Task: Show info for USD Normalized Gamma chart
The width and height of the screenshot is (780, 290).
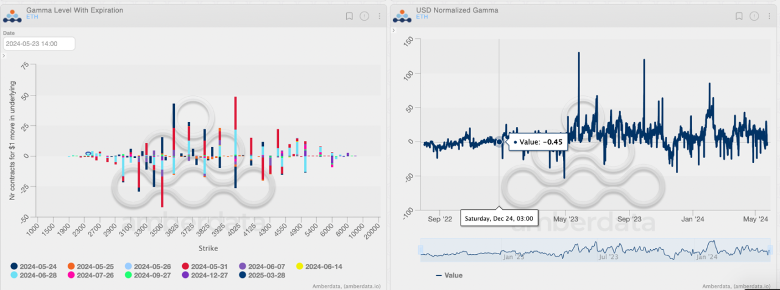Action: pos(754,16)
